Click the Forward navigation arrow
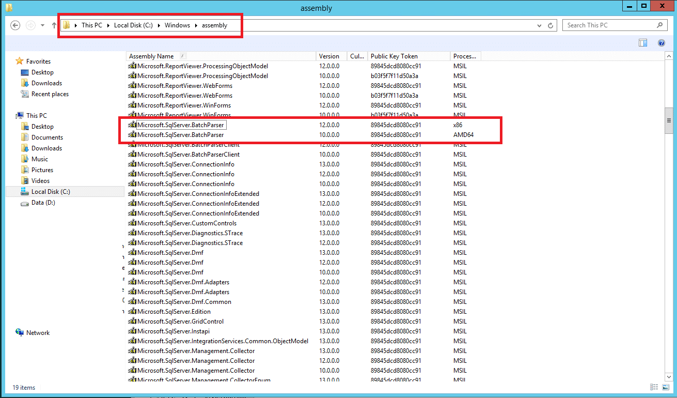Image resolution: width=677 pixels, height=398 pixels. pyautogui.click(x=30, y=25)
